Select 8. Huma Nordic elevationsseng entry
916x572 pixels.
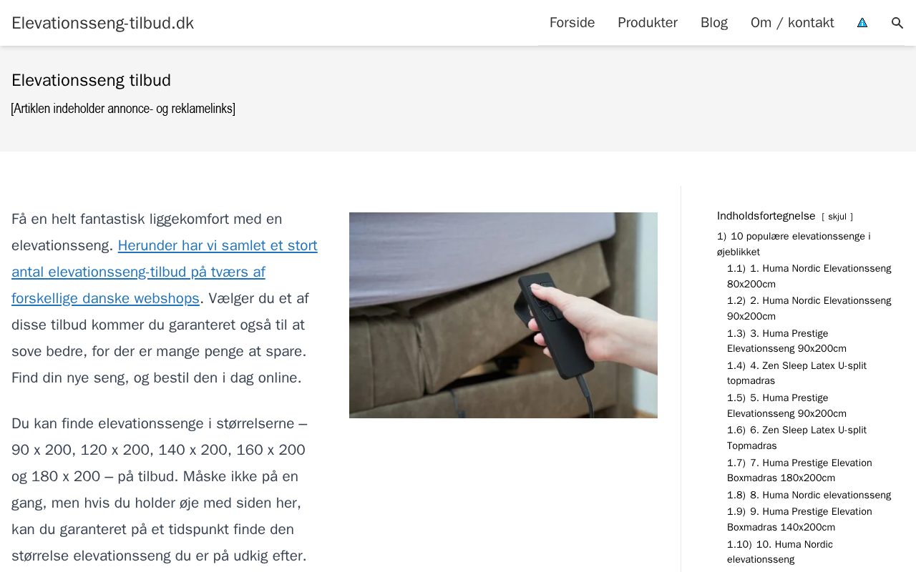[x=809, y=495]
